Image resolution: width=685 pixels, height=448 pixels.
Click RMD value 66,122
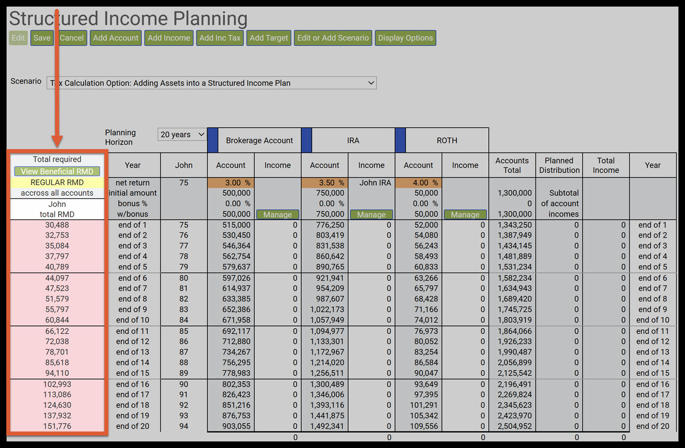tap(57, 331)
